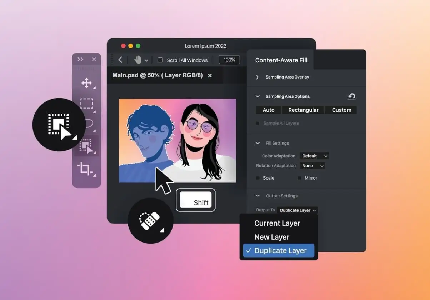Click the Spot Healing bandage icon
The width and height of the screenshot is (430, 300).
tap(150, 221)
